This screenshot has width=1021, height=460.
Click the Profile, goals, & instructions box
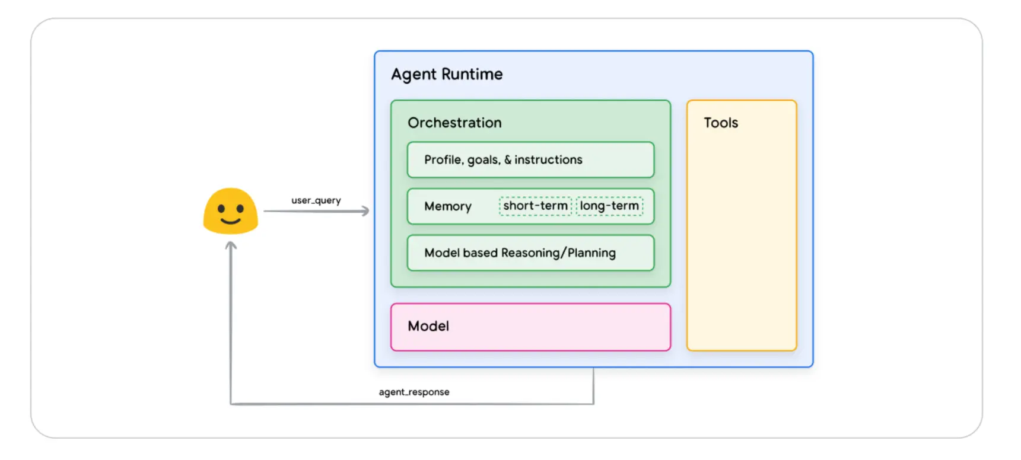[x=530, y=160]
